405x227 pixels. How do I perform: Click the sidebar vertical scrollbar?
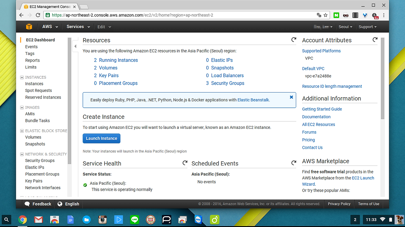pos(70,101)
